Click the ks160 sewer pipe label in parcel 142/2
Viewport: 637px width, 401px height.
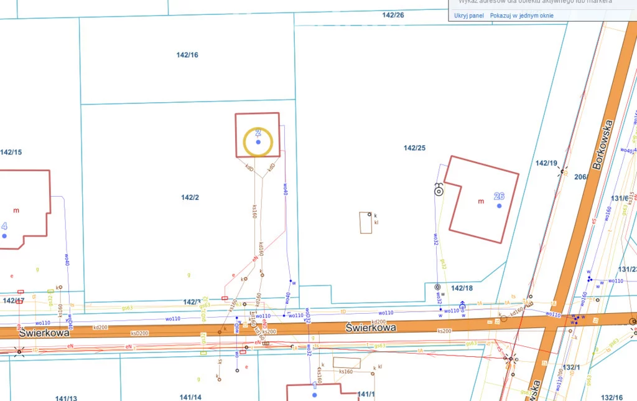[x=254, y=212]
